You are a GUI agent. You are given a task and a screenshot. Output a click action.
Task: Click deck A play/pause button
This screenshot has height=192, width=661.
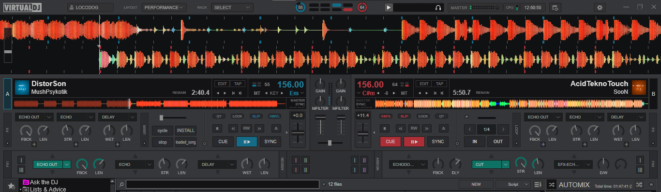point(247,142)
